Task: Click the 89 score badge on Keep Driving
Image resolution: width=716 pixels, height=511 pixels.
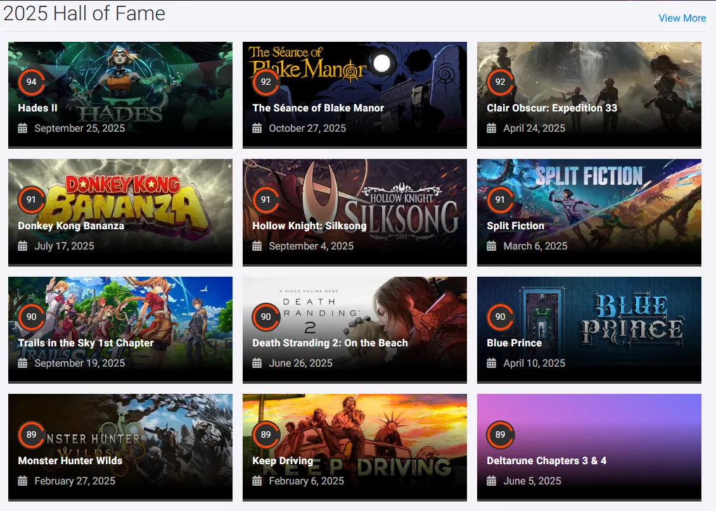Action: click(x=265, y=435)
